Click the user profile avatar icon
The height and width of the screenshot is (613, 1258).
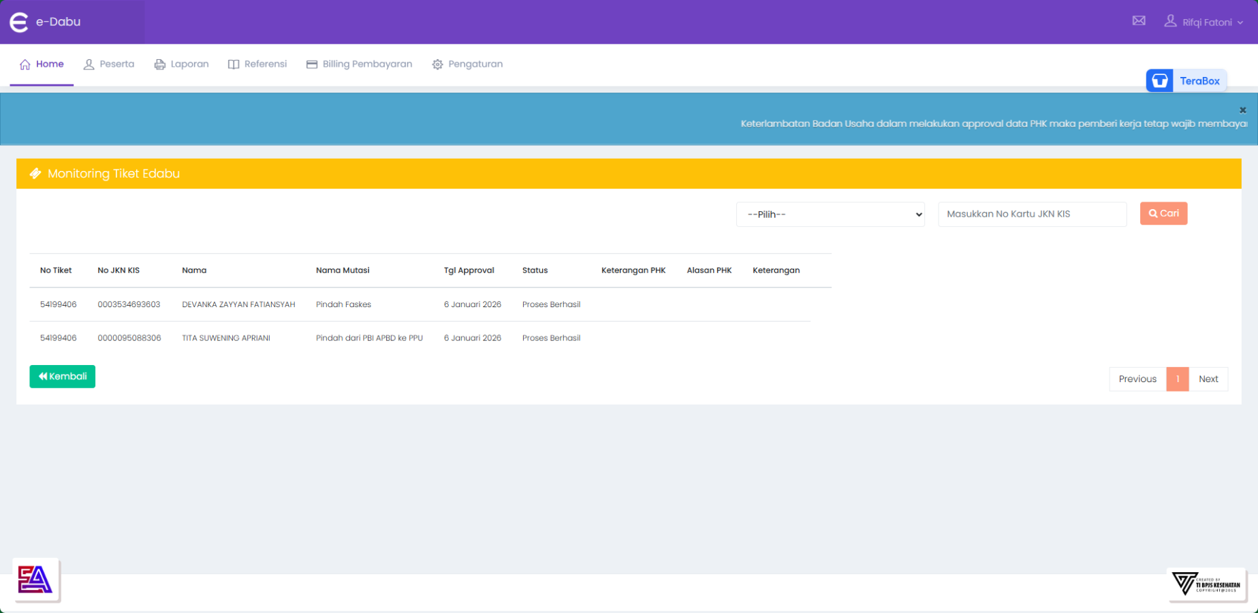pos(1169,21)
